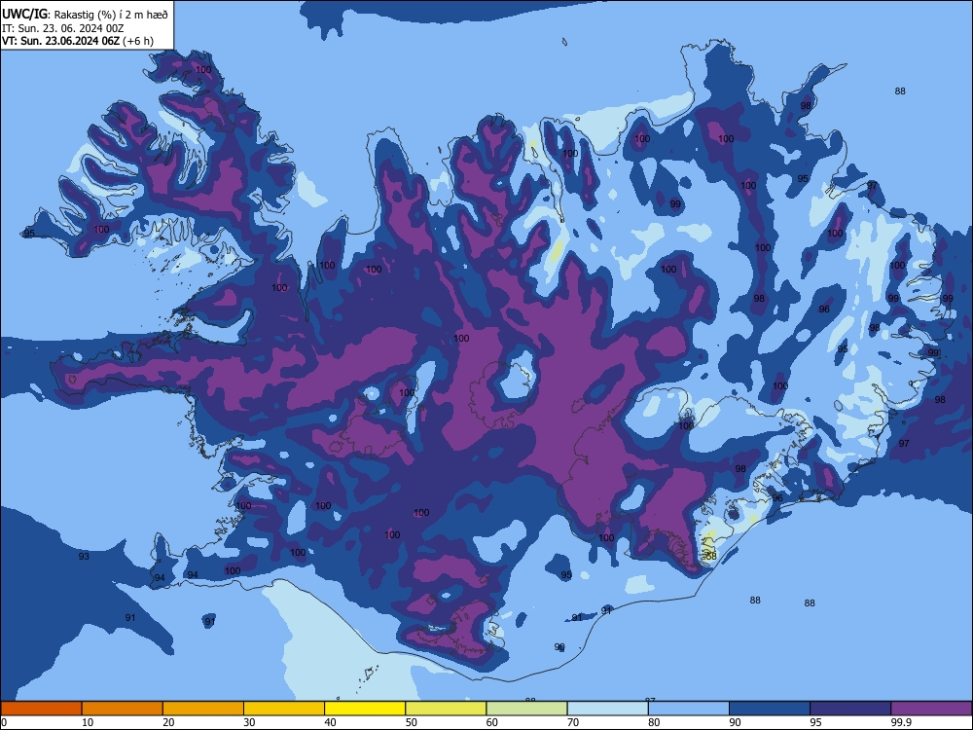Click the legend tick label '10'
Viewport: 973px width, 730px height.
(88, 722)
